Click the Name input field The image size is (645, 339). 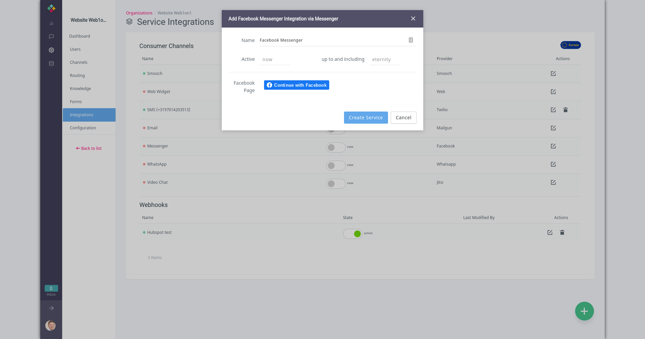(338, 40)
